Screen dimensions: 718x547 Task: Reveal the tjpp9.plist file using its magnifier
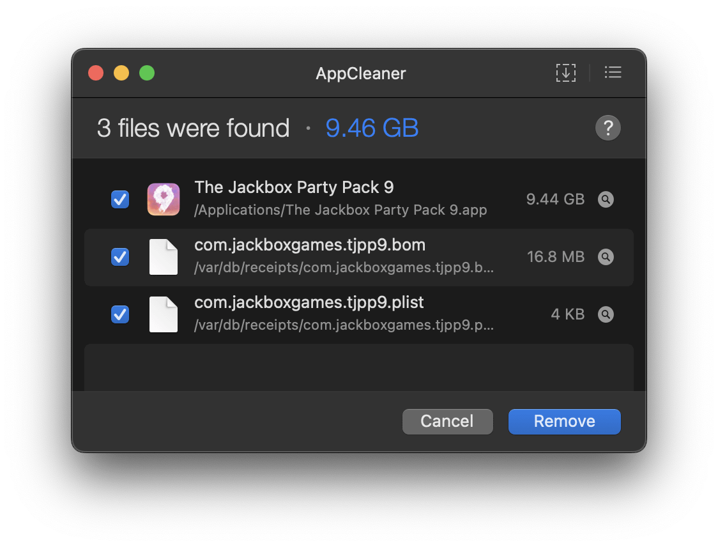point(606,314)
